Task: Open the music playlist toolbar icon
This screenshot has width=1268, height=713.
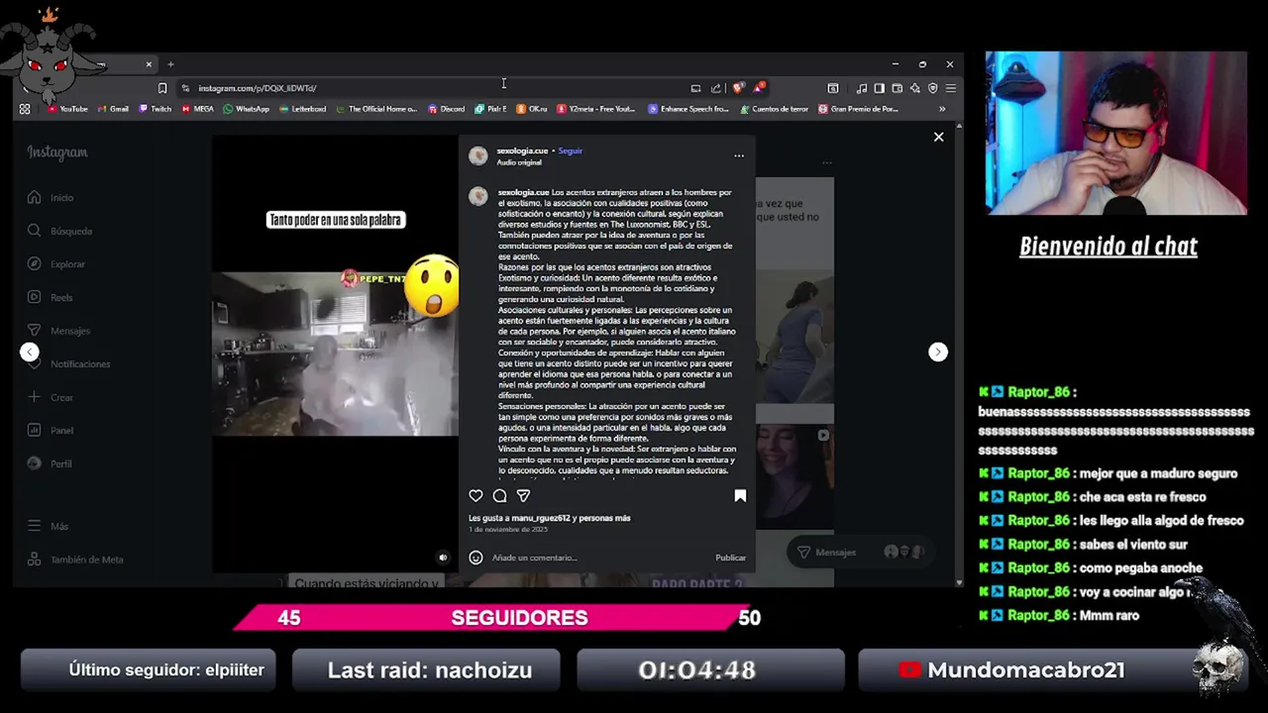Action: [861, 88]
